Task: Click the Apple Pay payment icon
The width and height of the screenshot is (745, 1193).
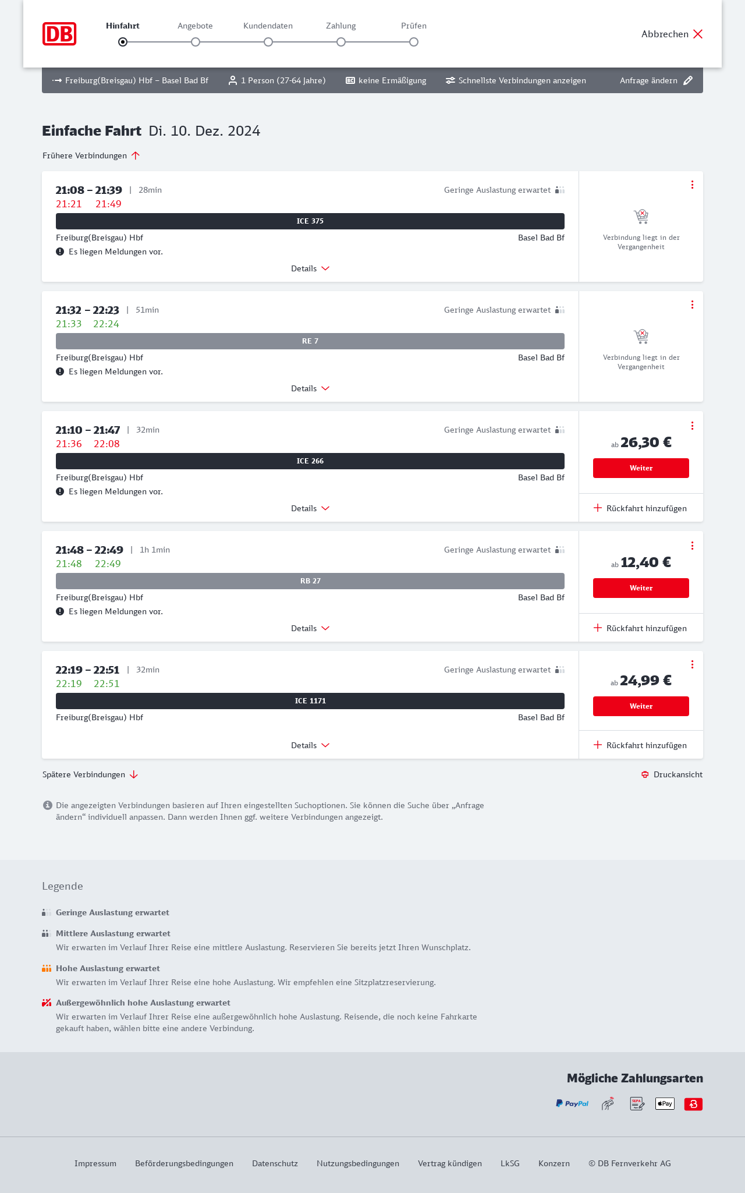Action: coord(665,1103)
